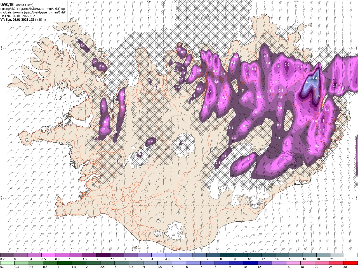Click the 3.9 precipitation value label

pyautogui.click(x=318, y=96)
